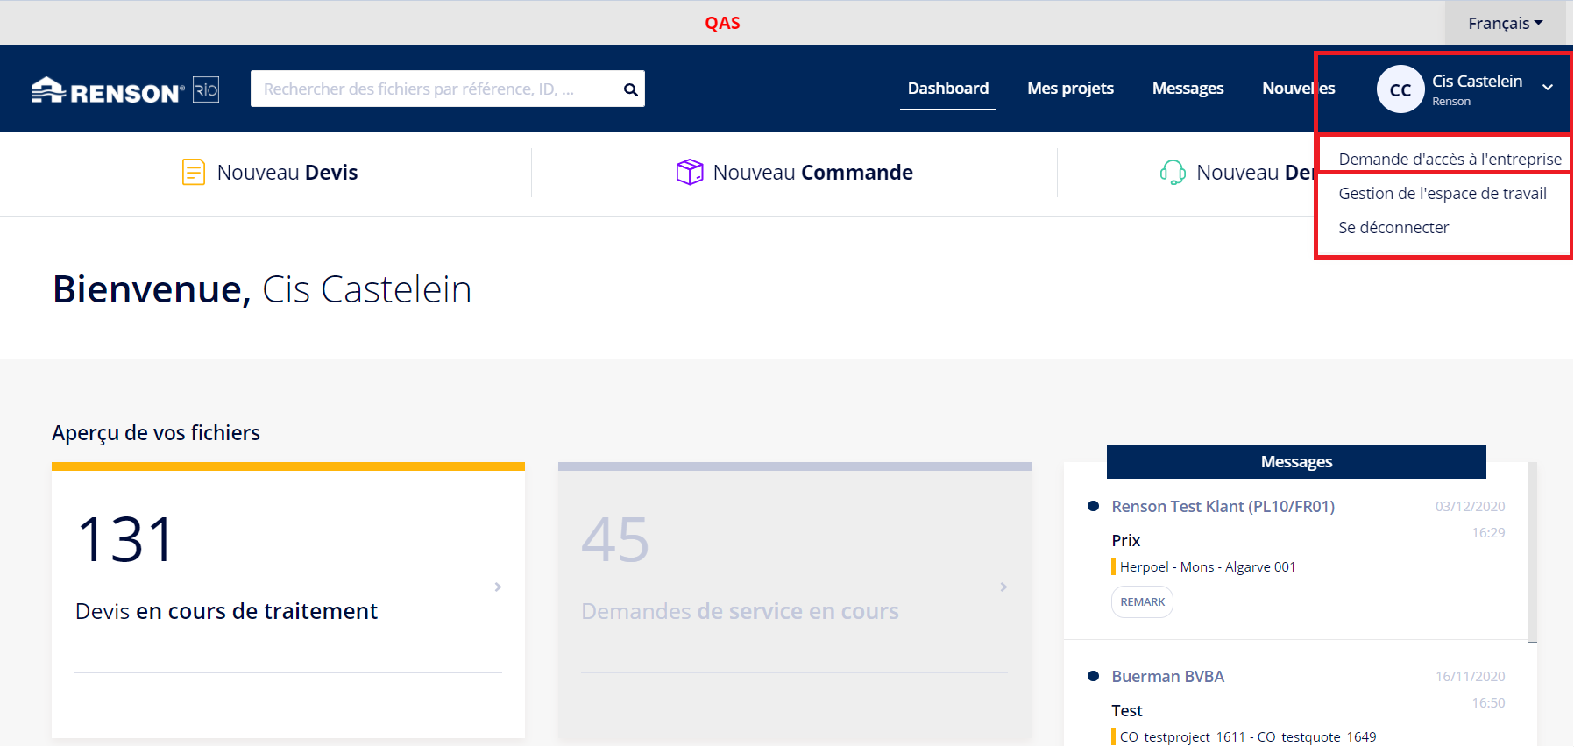1574x747 pixels.
Task: Click the yellow document icon for Nouveau Devis
Action: 193,172
